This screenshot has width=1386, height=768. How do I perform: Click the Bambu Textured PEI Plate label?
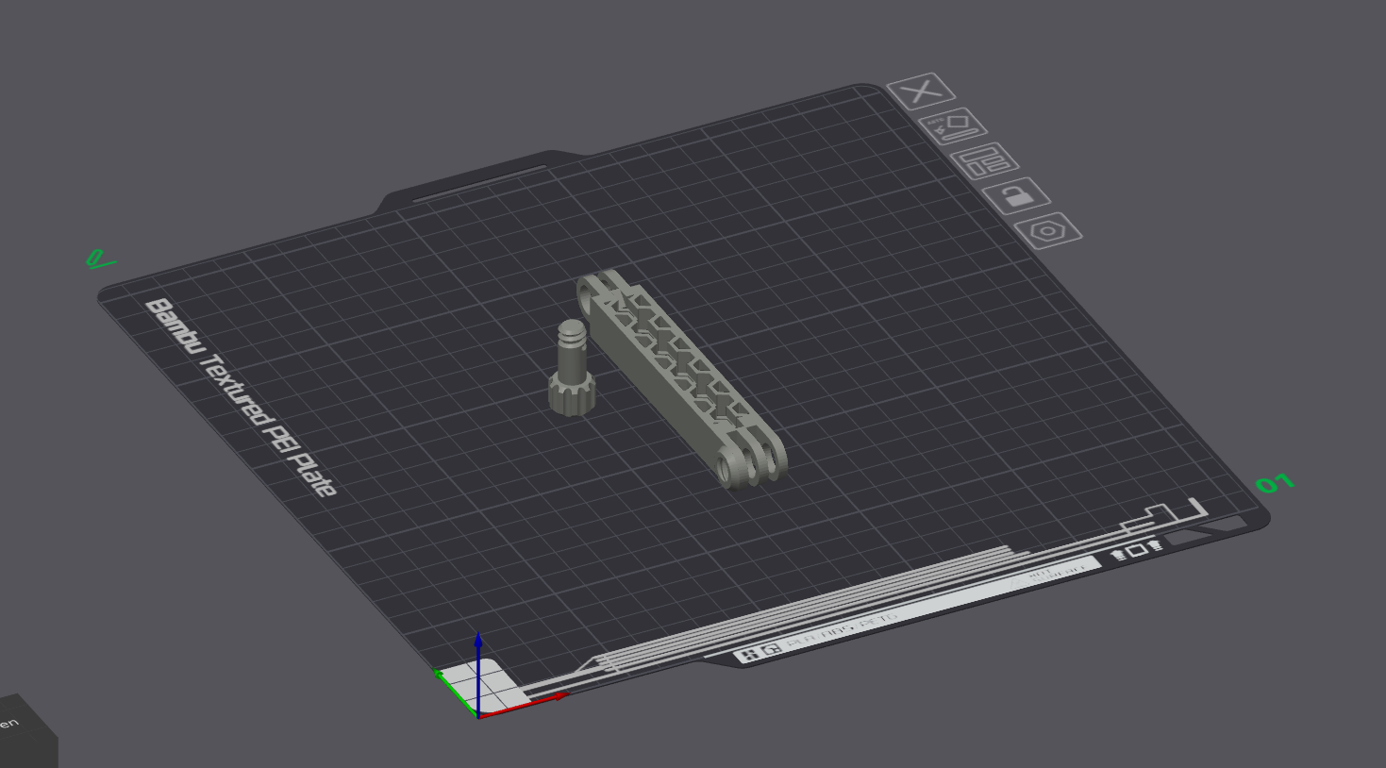point(241,397)
